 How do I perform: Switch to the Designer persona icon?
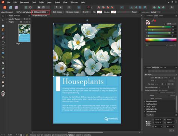point(11,7)
